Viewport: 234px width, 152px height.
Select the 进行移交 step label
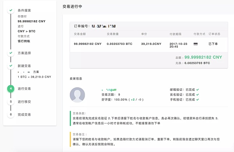click(24, 102)
